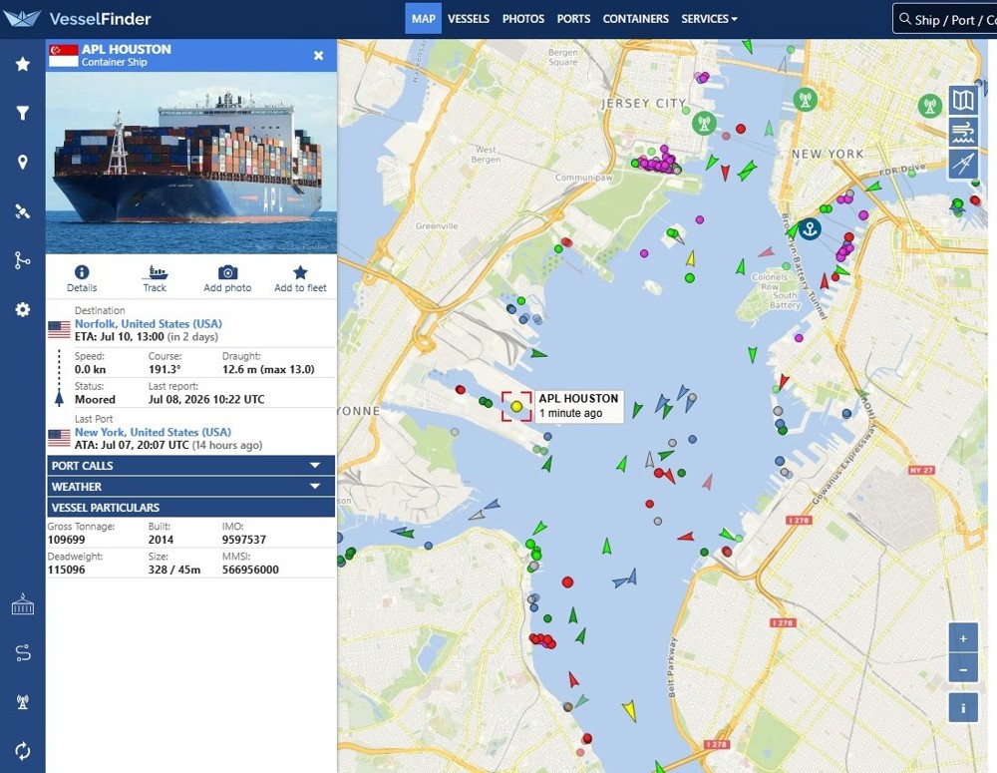Expand the WEATHER section
Image resolution: width=997 pixels, height=773 pixels.
coord(190,487)
